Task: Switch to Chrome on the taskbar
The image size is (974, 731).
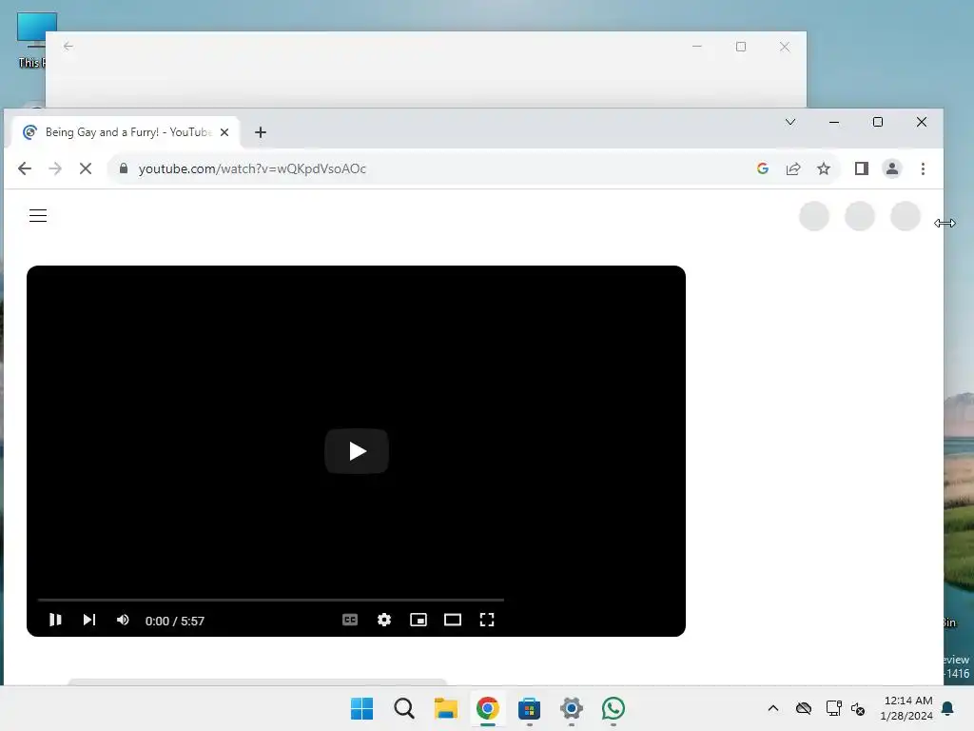Action: pos(488,708)
